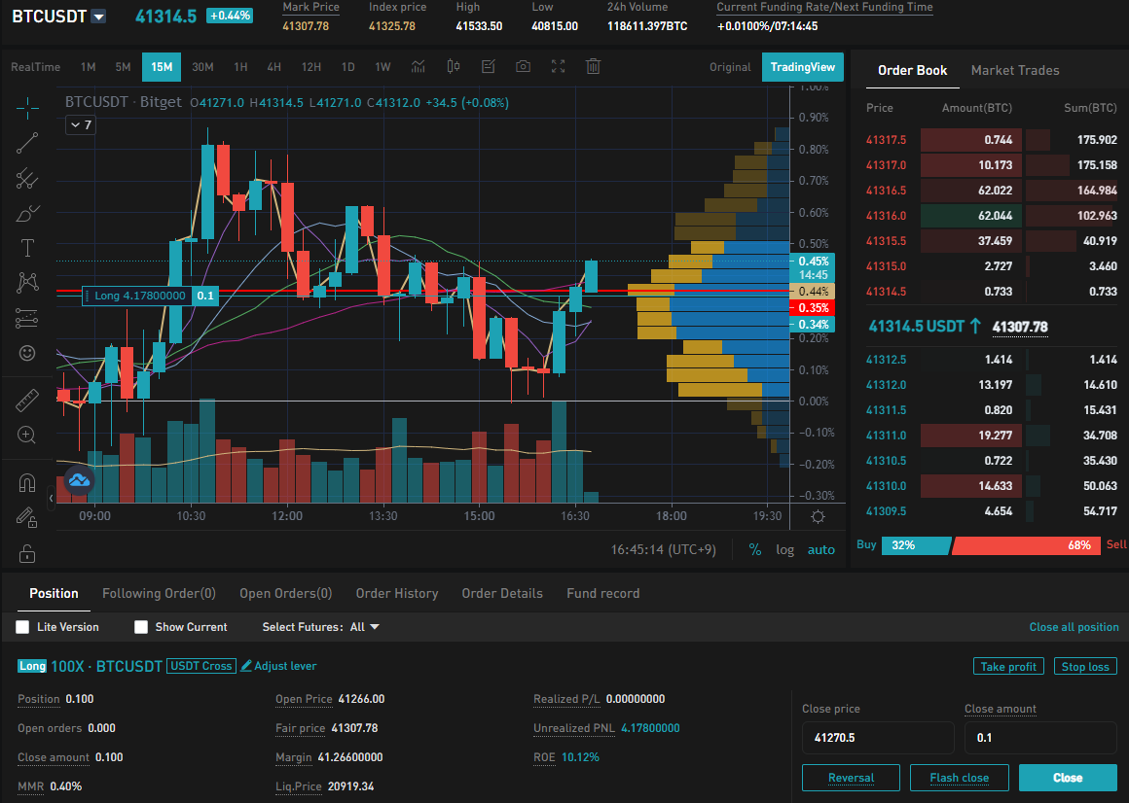
Task: Click the blue cloud icon on chart
Action: click(x=79, y=479)
